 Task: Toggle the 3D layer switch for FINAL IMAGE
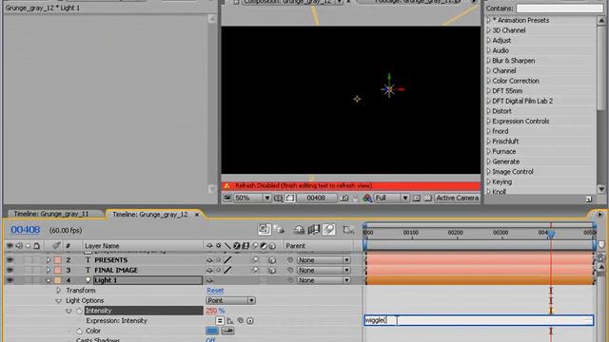coord(272,270)
